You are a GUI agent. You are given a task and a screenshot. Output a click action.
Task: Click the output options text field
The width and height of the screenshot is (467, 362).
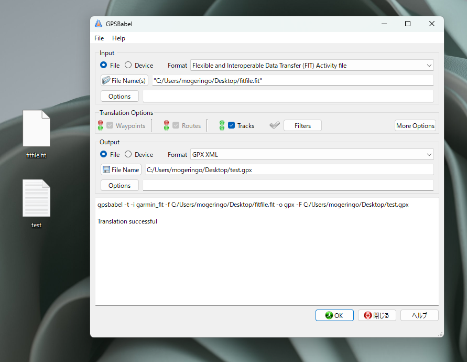pyautogui.click(x=288, y=186)
